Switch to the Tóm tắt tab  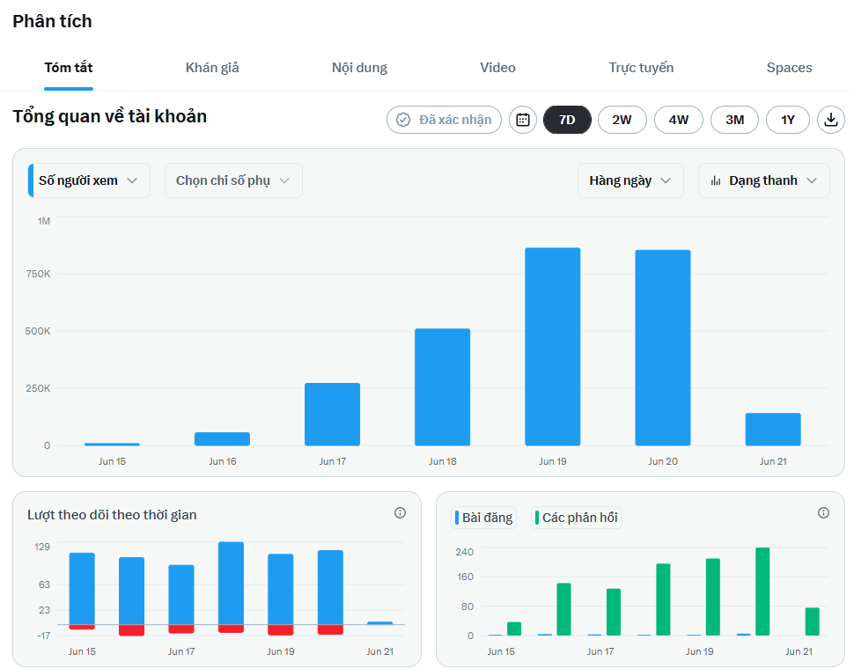(69, 68)
